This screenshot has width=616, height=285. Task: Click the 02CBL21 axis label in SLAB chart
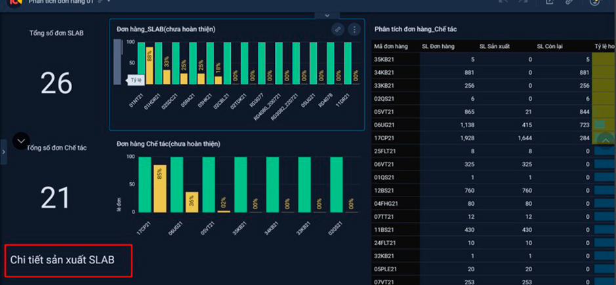(221, 102)
